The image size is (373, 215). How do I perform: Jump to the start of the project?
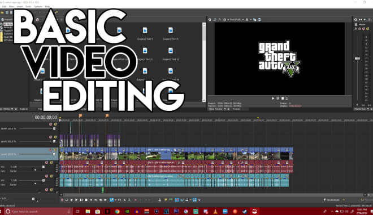91,200
